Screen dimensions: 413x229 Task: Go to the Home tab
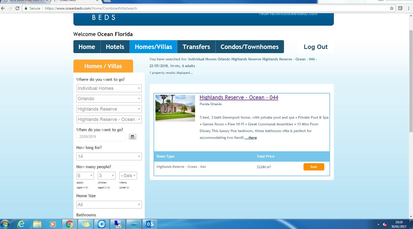[87, 47]
